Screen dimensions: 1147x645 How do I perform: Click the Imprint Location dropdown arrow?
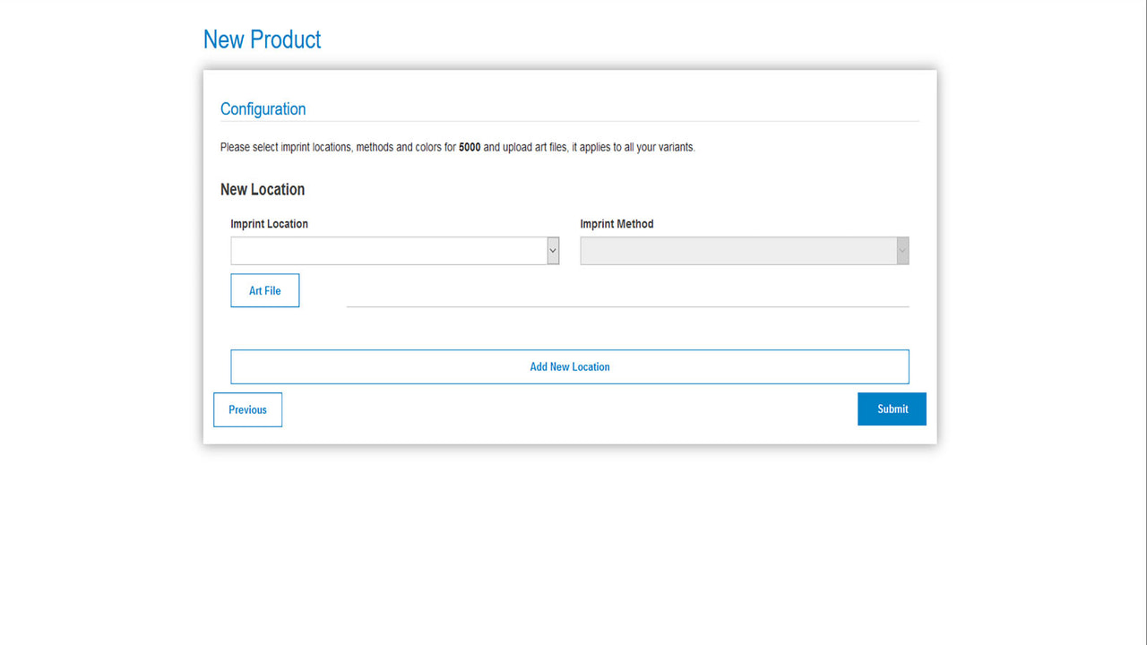552,251
